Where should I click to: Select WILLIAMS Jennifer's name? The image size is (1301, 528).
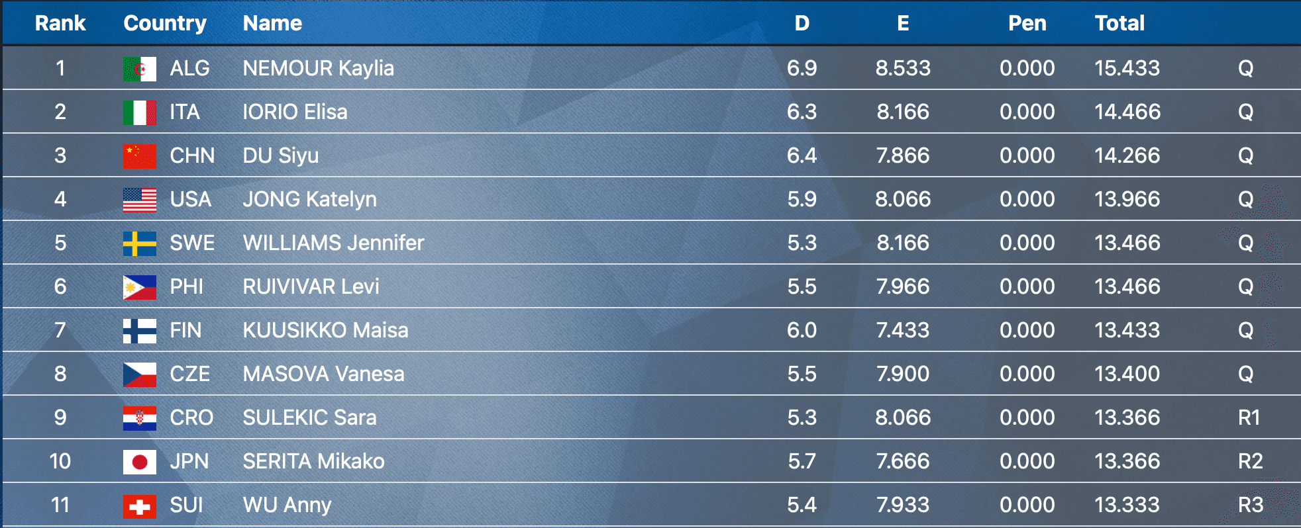[x=333, y=243]
